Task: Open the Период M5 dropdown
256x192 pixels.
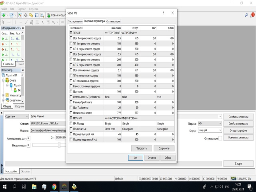Action: [x=210, y=124]
